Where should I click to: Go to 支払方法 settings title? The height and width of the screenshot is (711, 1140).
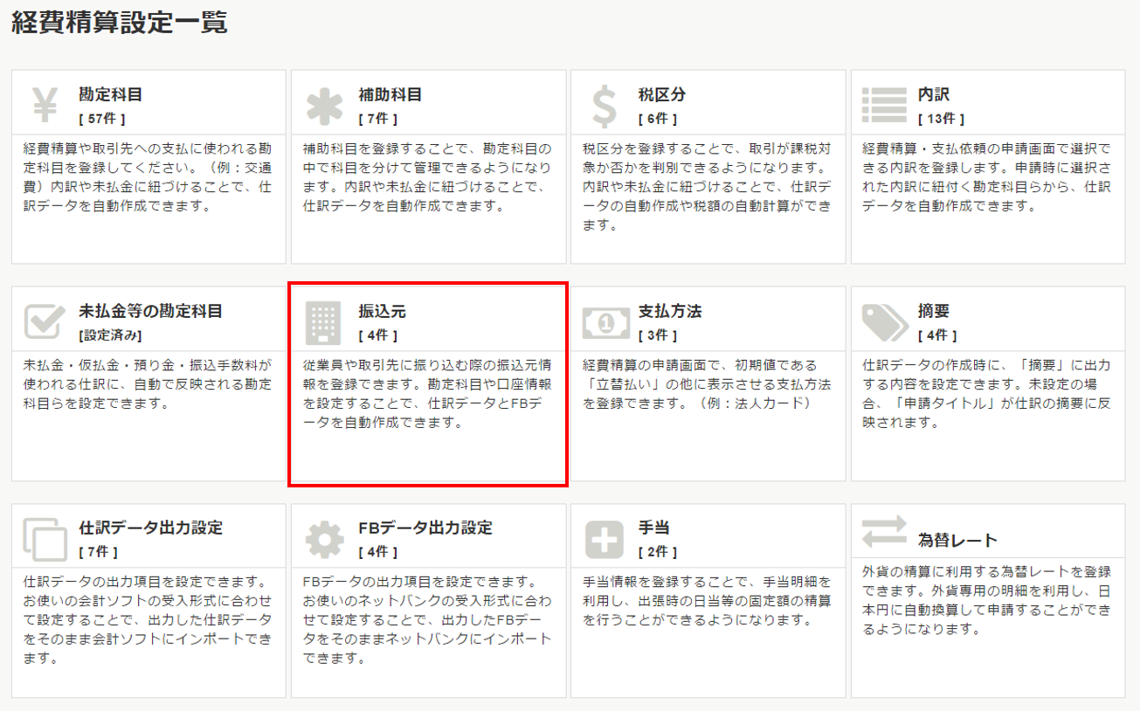pyautogui.click(x=669, y=311)
